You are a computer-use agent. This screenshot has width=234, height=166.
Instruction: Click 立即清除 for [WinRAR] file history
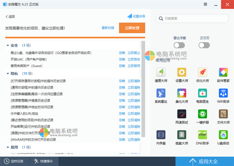[134, 140]
